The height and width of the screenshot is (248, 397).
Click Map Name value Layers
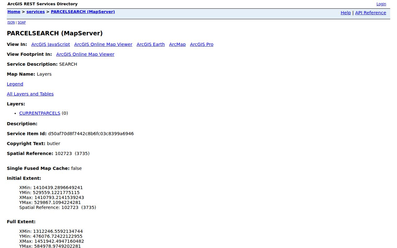point(44,74)
